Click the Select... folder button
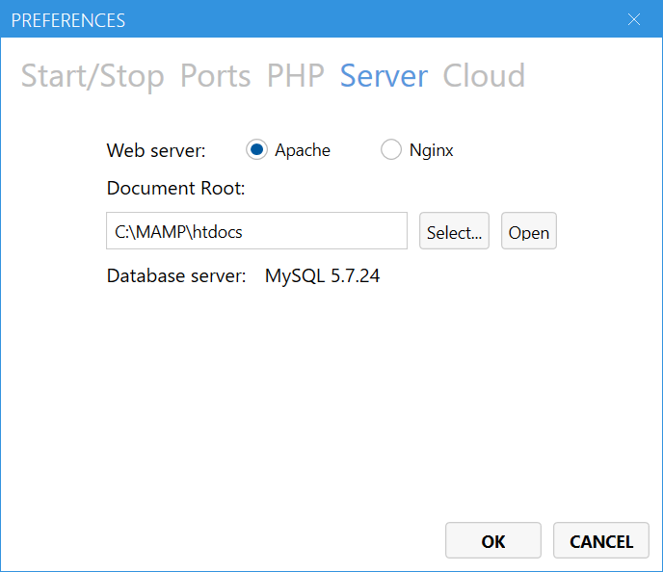Viewport: 663px width, 572px height. tap(454, 231)
